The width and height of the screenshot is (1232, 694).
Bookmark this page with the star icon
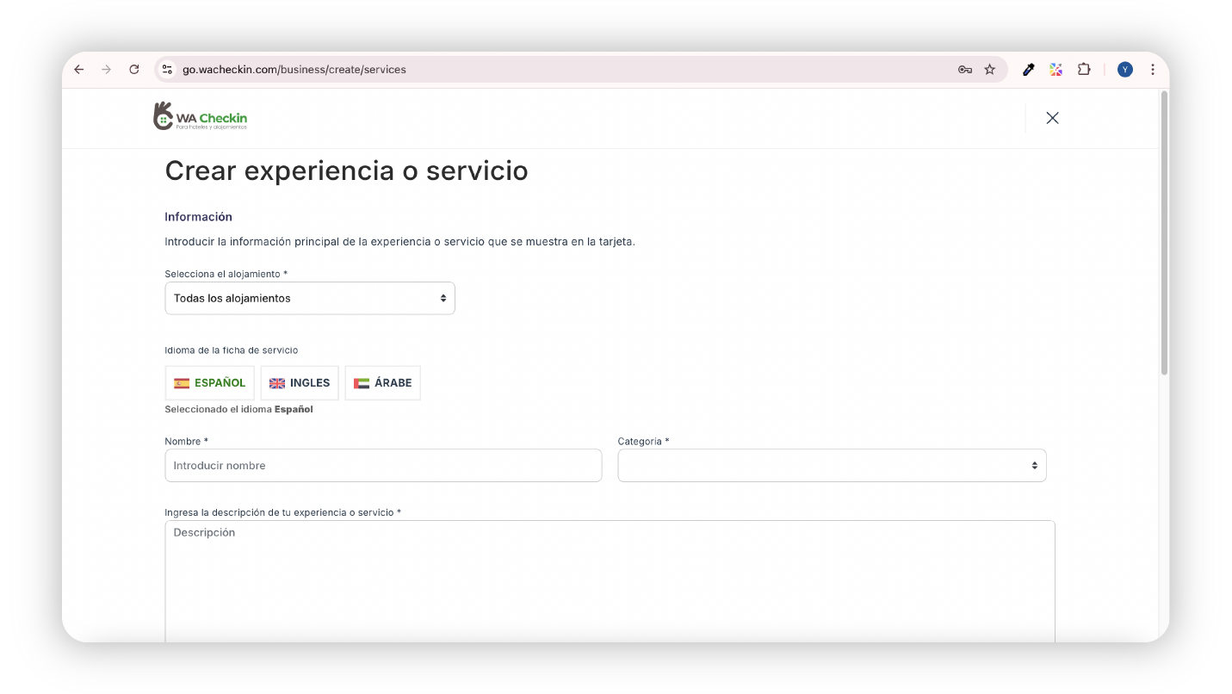(x=990, y=70)
